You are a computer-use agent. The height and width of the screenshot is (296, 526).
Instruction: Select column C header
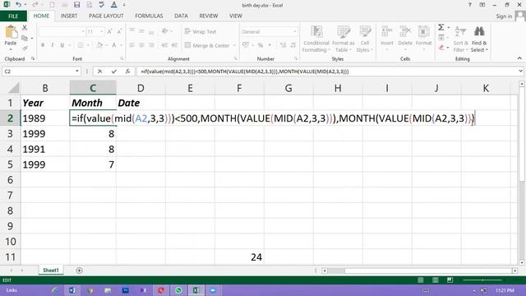coord(93,88)
